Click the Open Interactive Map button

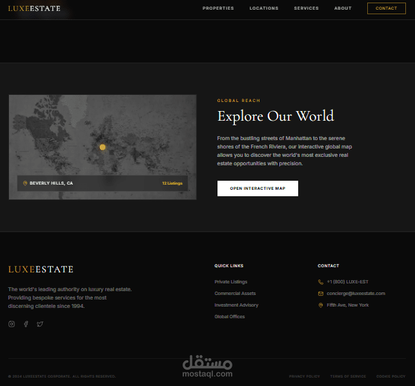tap(258, 188)
